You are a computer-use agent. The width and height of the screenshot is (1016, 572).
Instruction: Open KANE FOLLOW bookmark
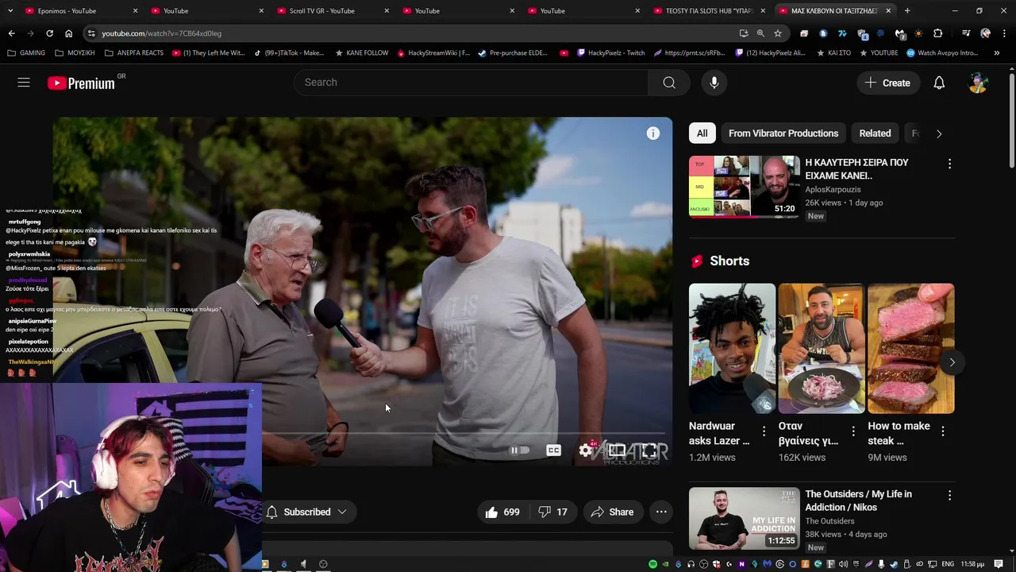(x=361, y=53)
